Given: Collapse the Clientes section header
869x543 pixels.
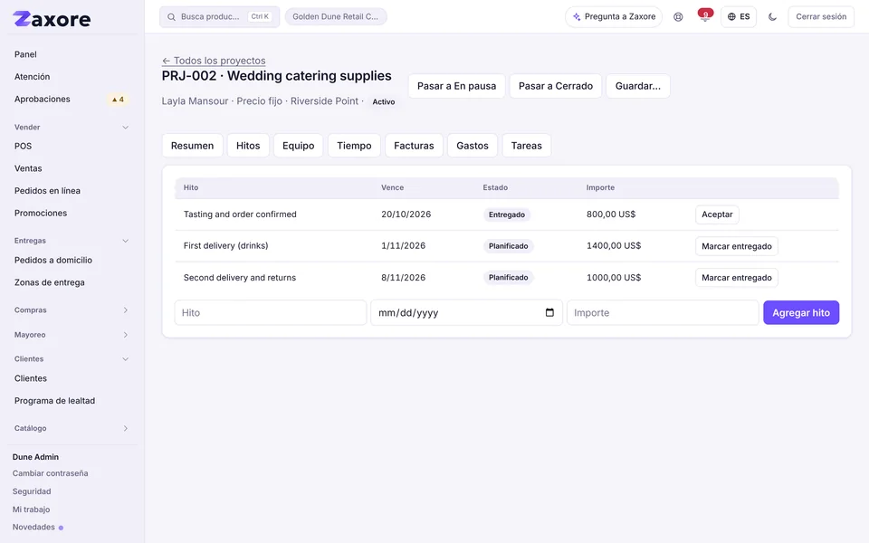Looking at the screenshot, I should pos(72,358).
